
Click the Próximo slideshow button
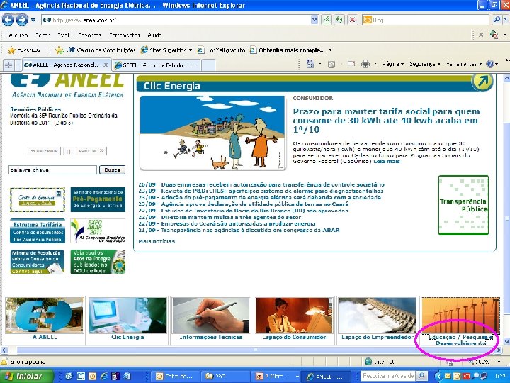[91, 151]
